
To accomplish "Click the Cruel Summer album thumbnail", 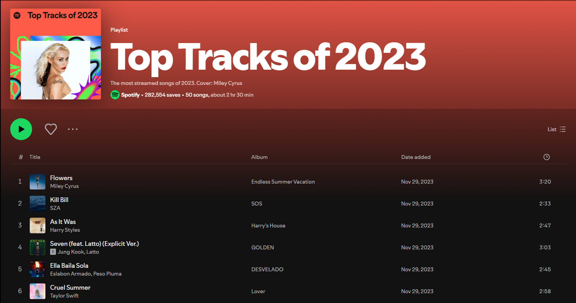I will click(x=38, y=291).
